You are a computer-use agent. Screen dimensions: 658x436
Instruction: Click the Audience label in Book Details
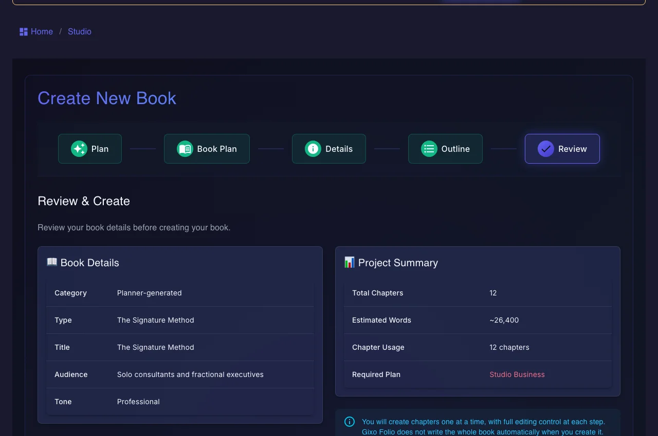point(71,374)
